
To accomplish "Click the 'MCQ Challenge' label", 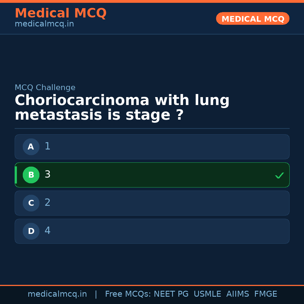I will [45, 88].
